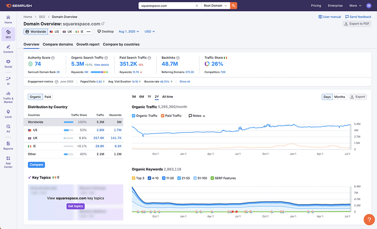
Task: Open the SEO sidebar section
Action: pyautogui.click(x=8, y=34)
